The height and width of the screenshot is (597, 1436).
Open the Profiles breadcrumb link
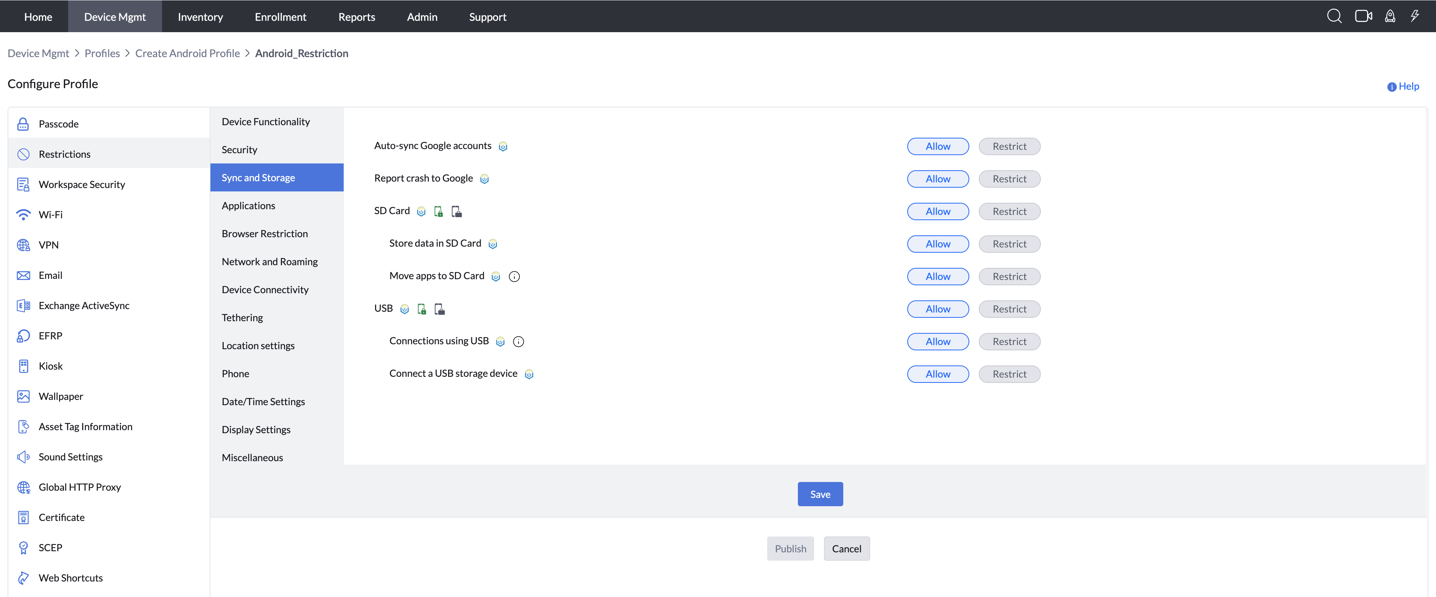click(x=102, y=53)
